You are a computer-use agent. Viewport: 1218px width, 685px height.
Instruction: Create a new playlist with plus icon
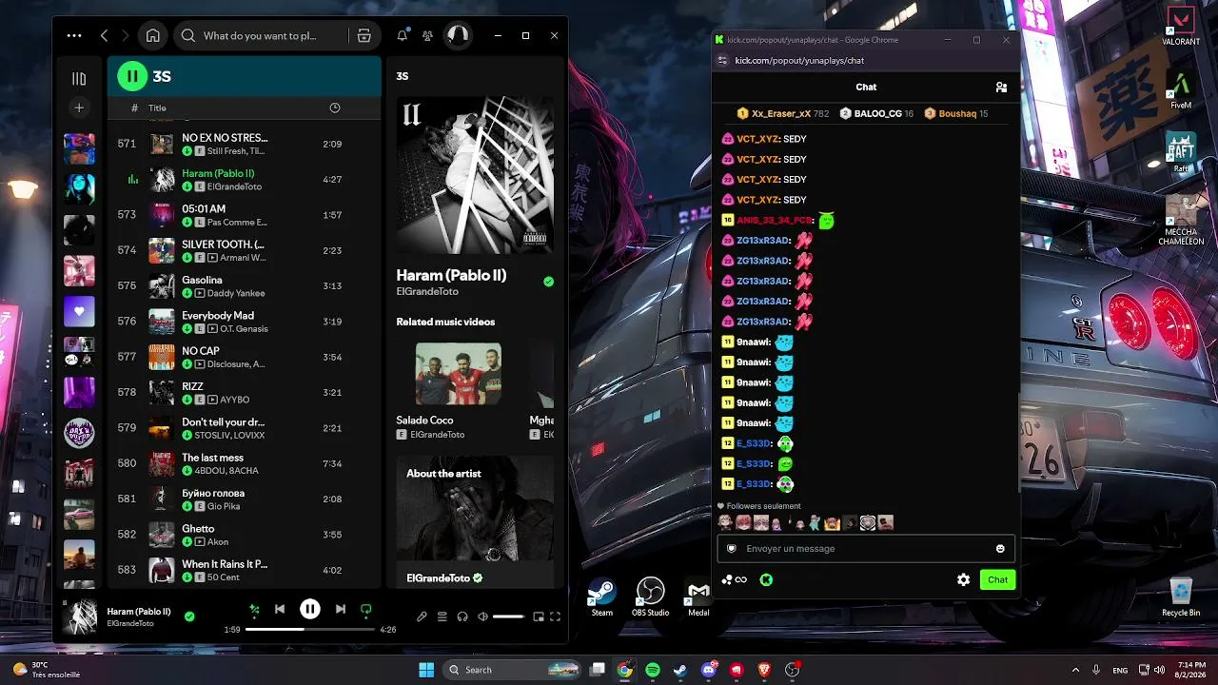click(x=79, y=108)
